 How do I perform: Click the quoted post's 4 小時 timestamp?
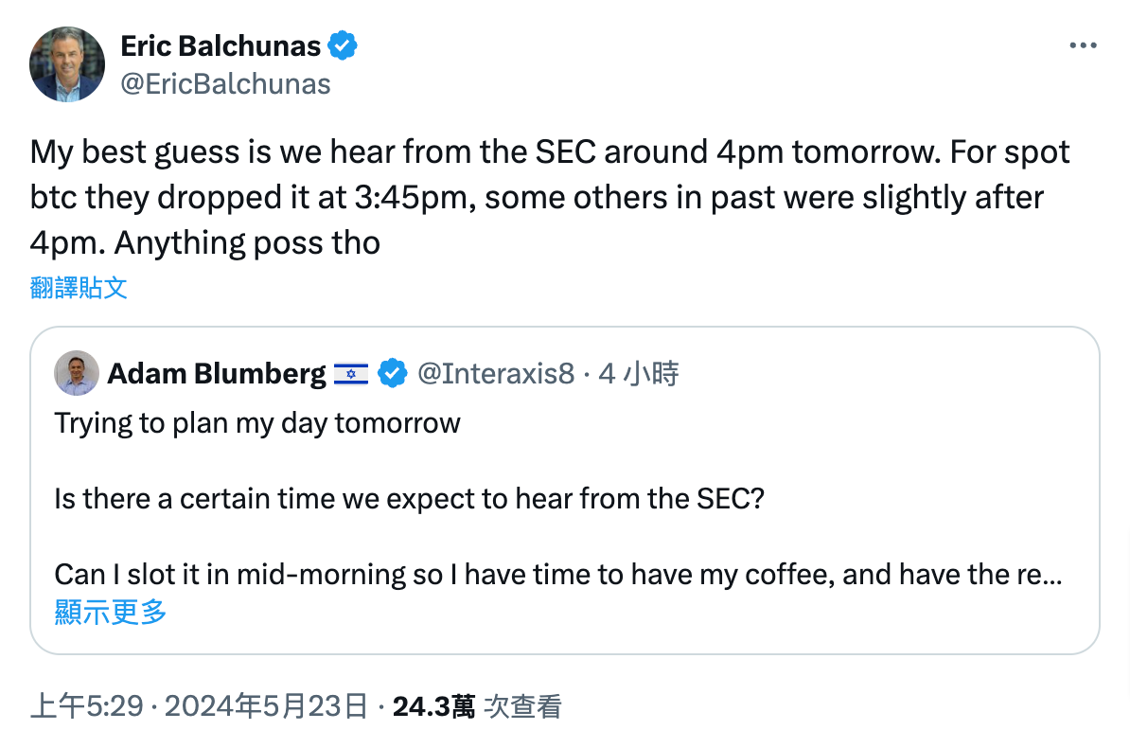click(x=639, y=374)
